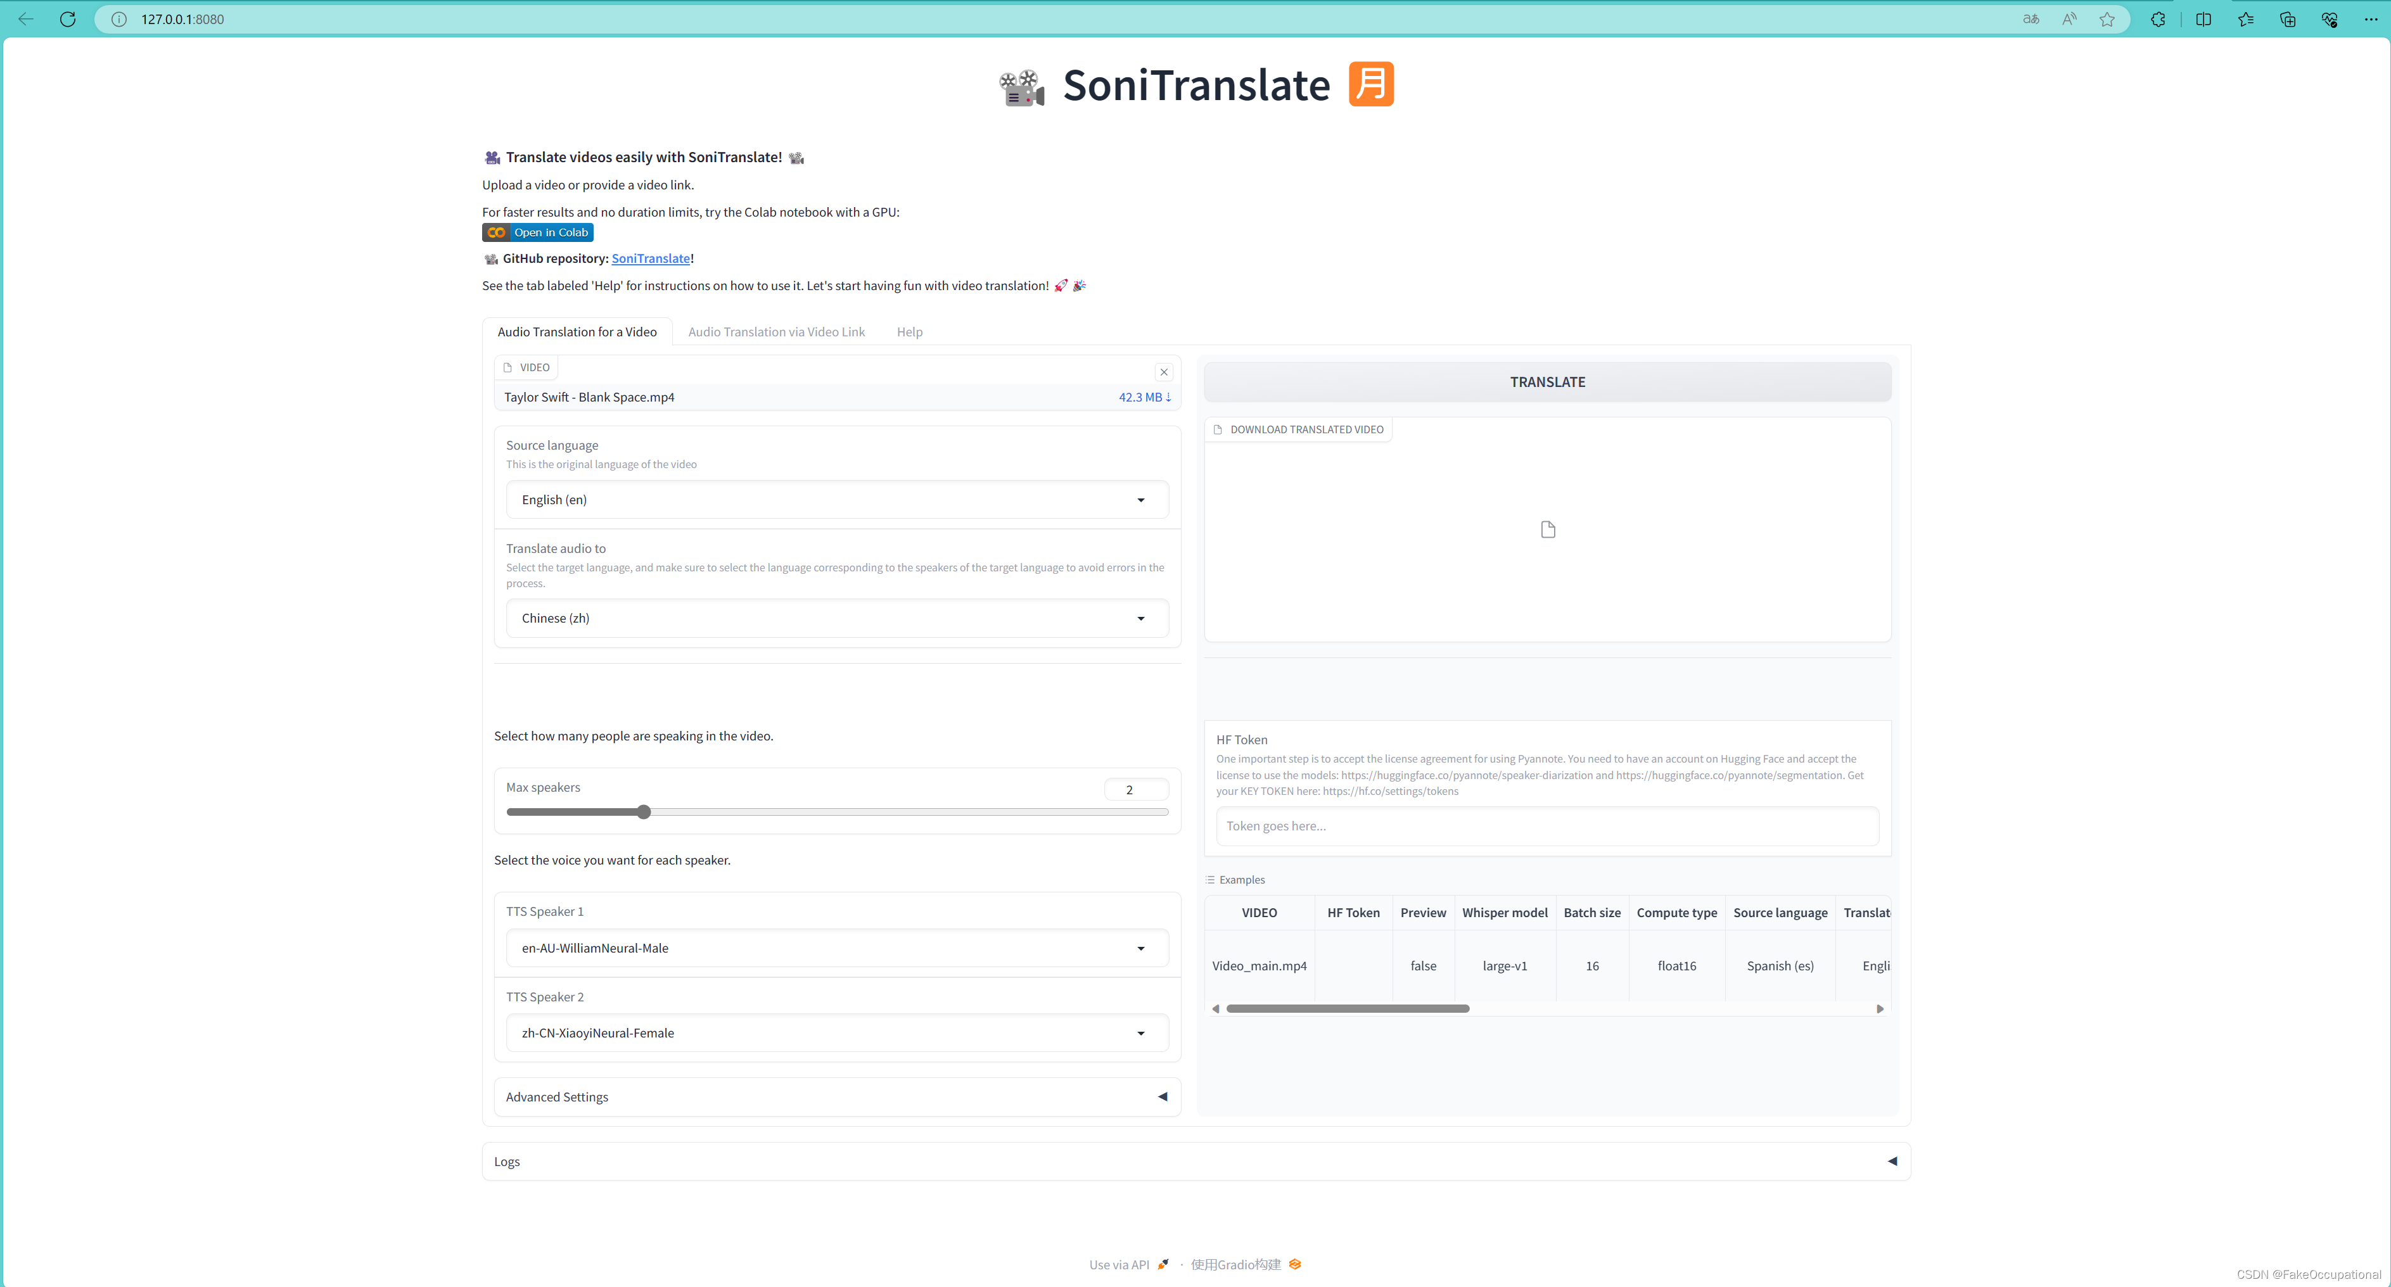Remove the uploaded video with X icon
Screen dimensions: 2391x1287
[x=1163, y=372]
